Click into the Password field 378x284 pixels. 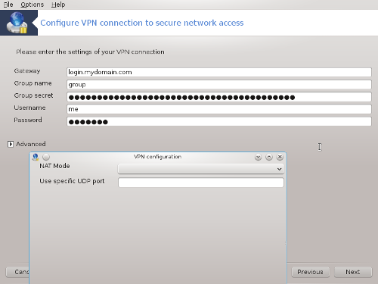219,121
